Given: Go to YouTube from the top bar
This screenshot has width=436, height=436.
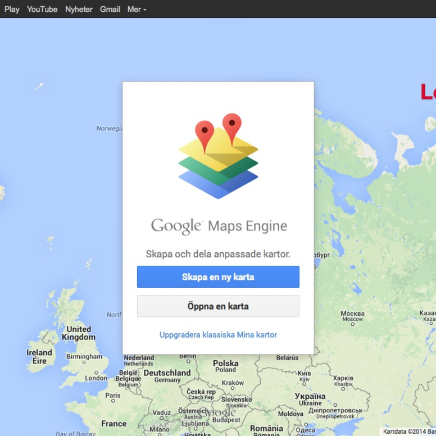Looking at the screenshot, I should point(42,9).
